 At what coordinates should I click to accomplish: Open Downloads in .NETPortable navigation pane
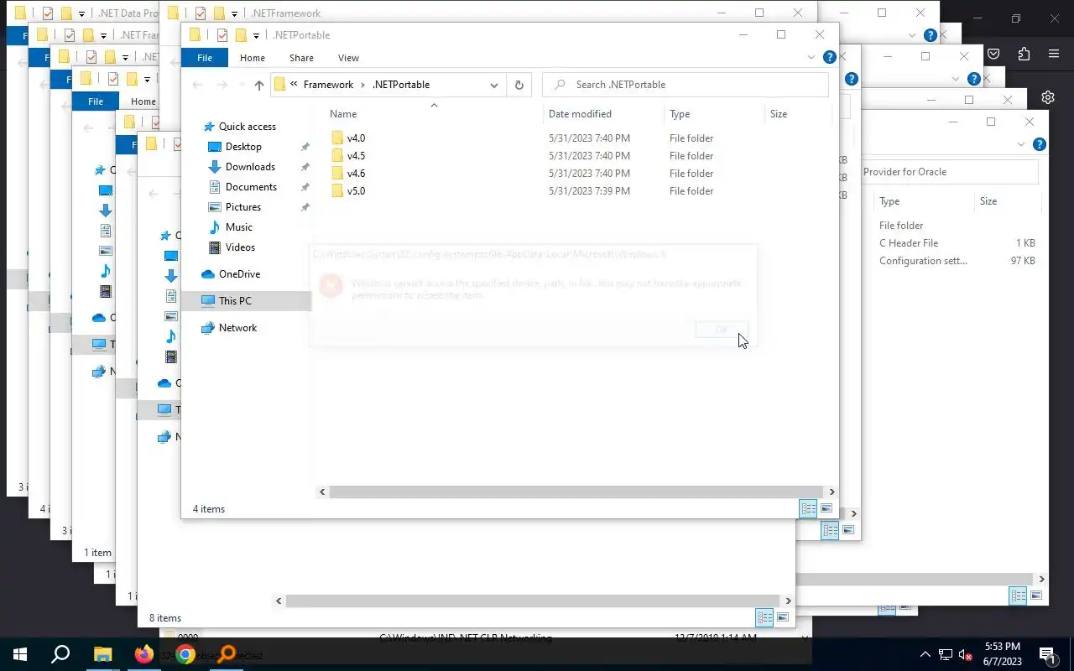coord(250,167)
